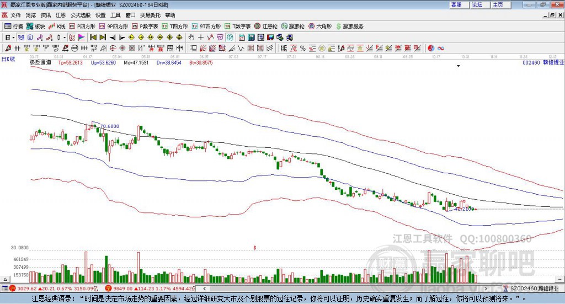Click the 深 9849.00 index in status bar
565x304 pixels.
(x=151, y=289)
